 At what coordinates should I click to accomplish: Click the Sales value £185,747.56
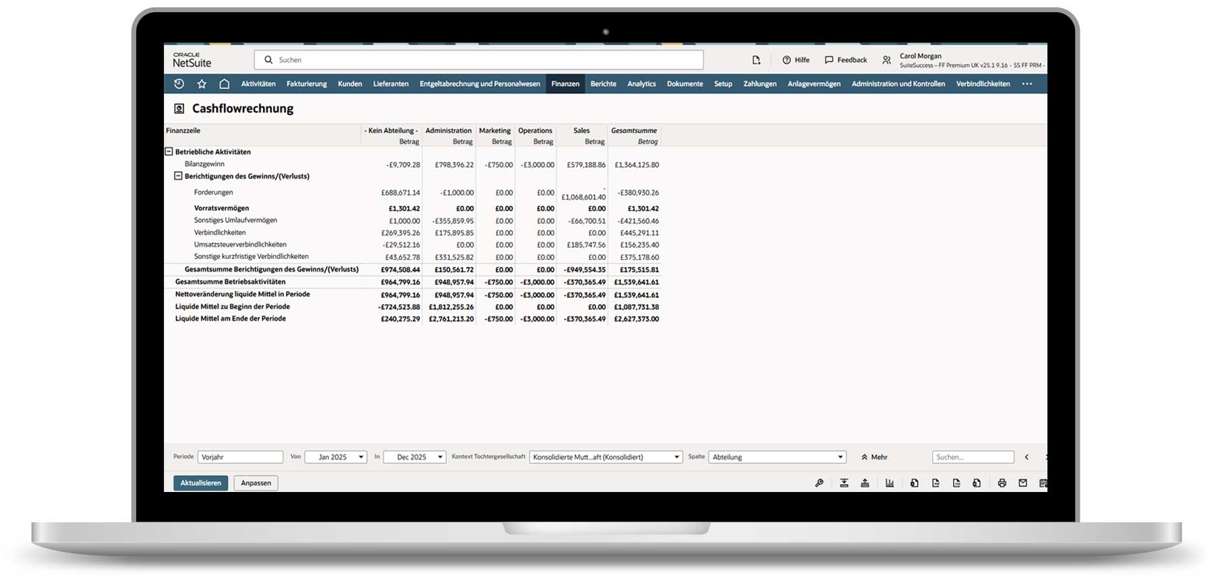point(586,245)
